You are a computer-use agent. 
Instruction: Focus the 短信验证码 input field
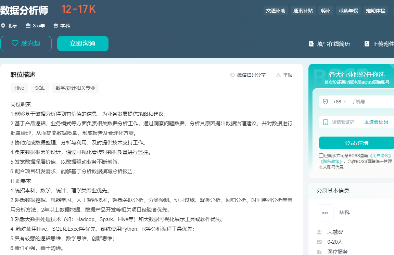(343, 122)
